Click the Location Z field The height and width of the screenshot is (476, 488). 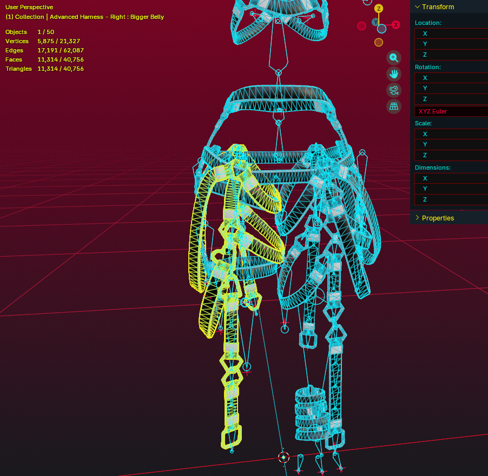[451, 55]
